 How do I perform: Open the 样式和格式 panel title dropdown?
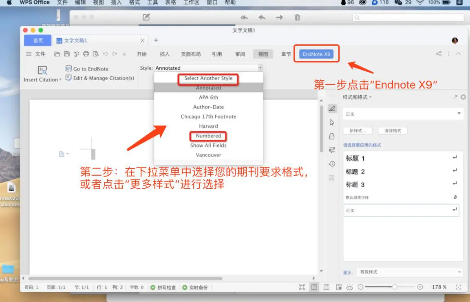370,97
